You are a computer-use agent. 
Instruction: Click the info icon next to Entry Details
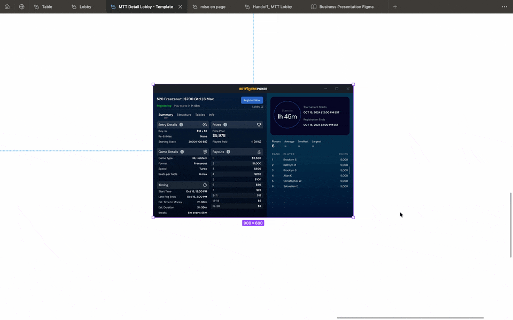coord(181,125)
